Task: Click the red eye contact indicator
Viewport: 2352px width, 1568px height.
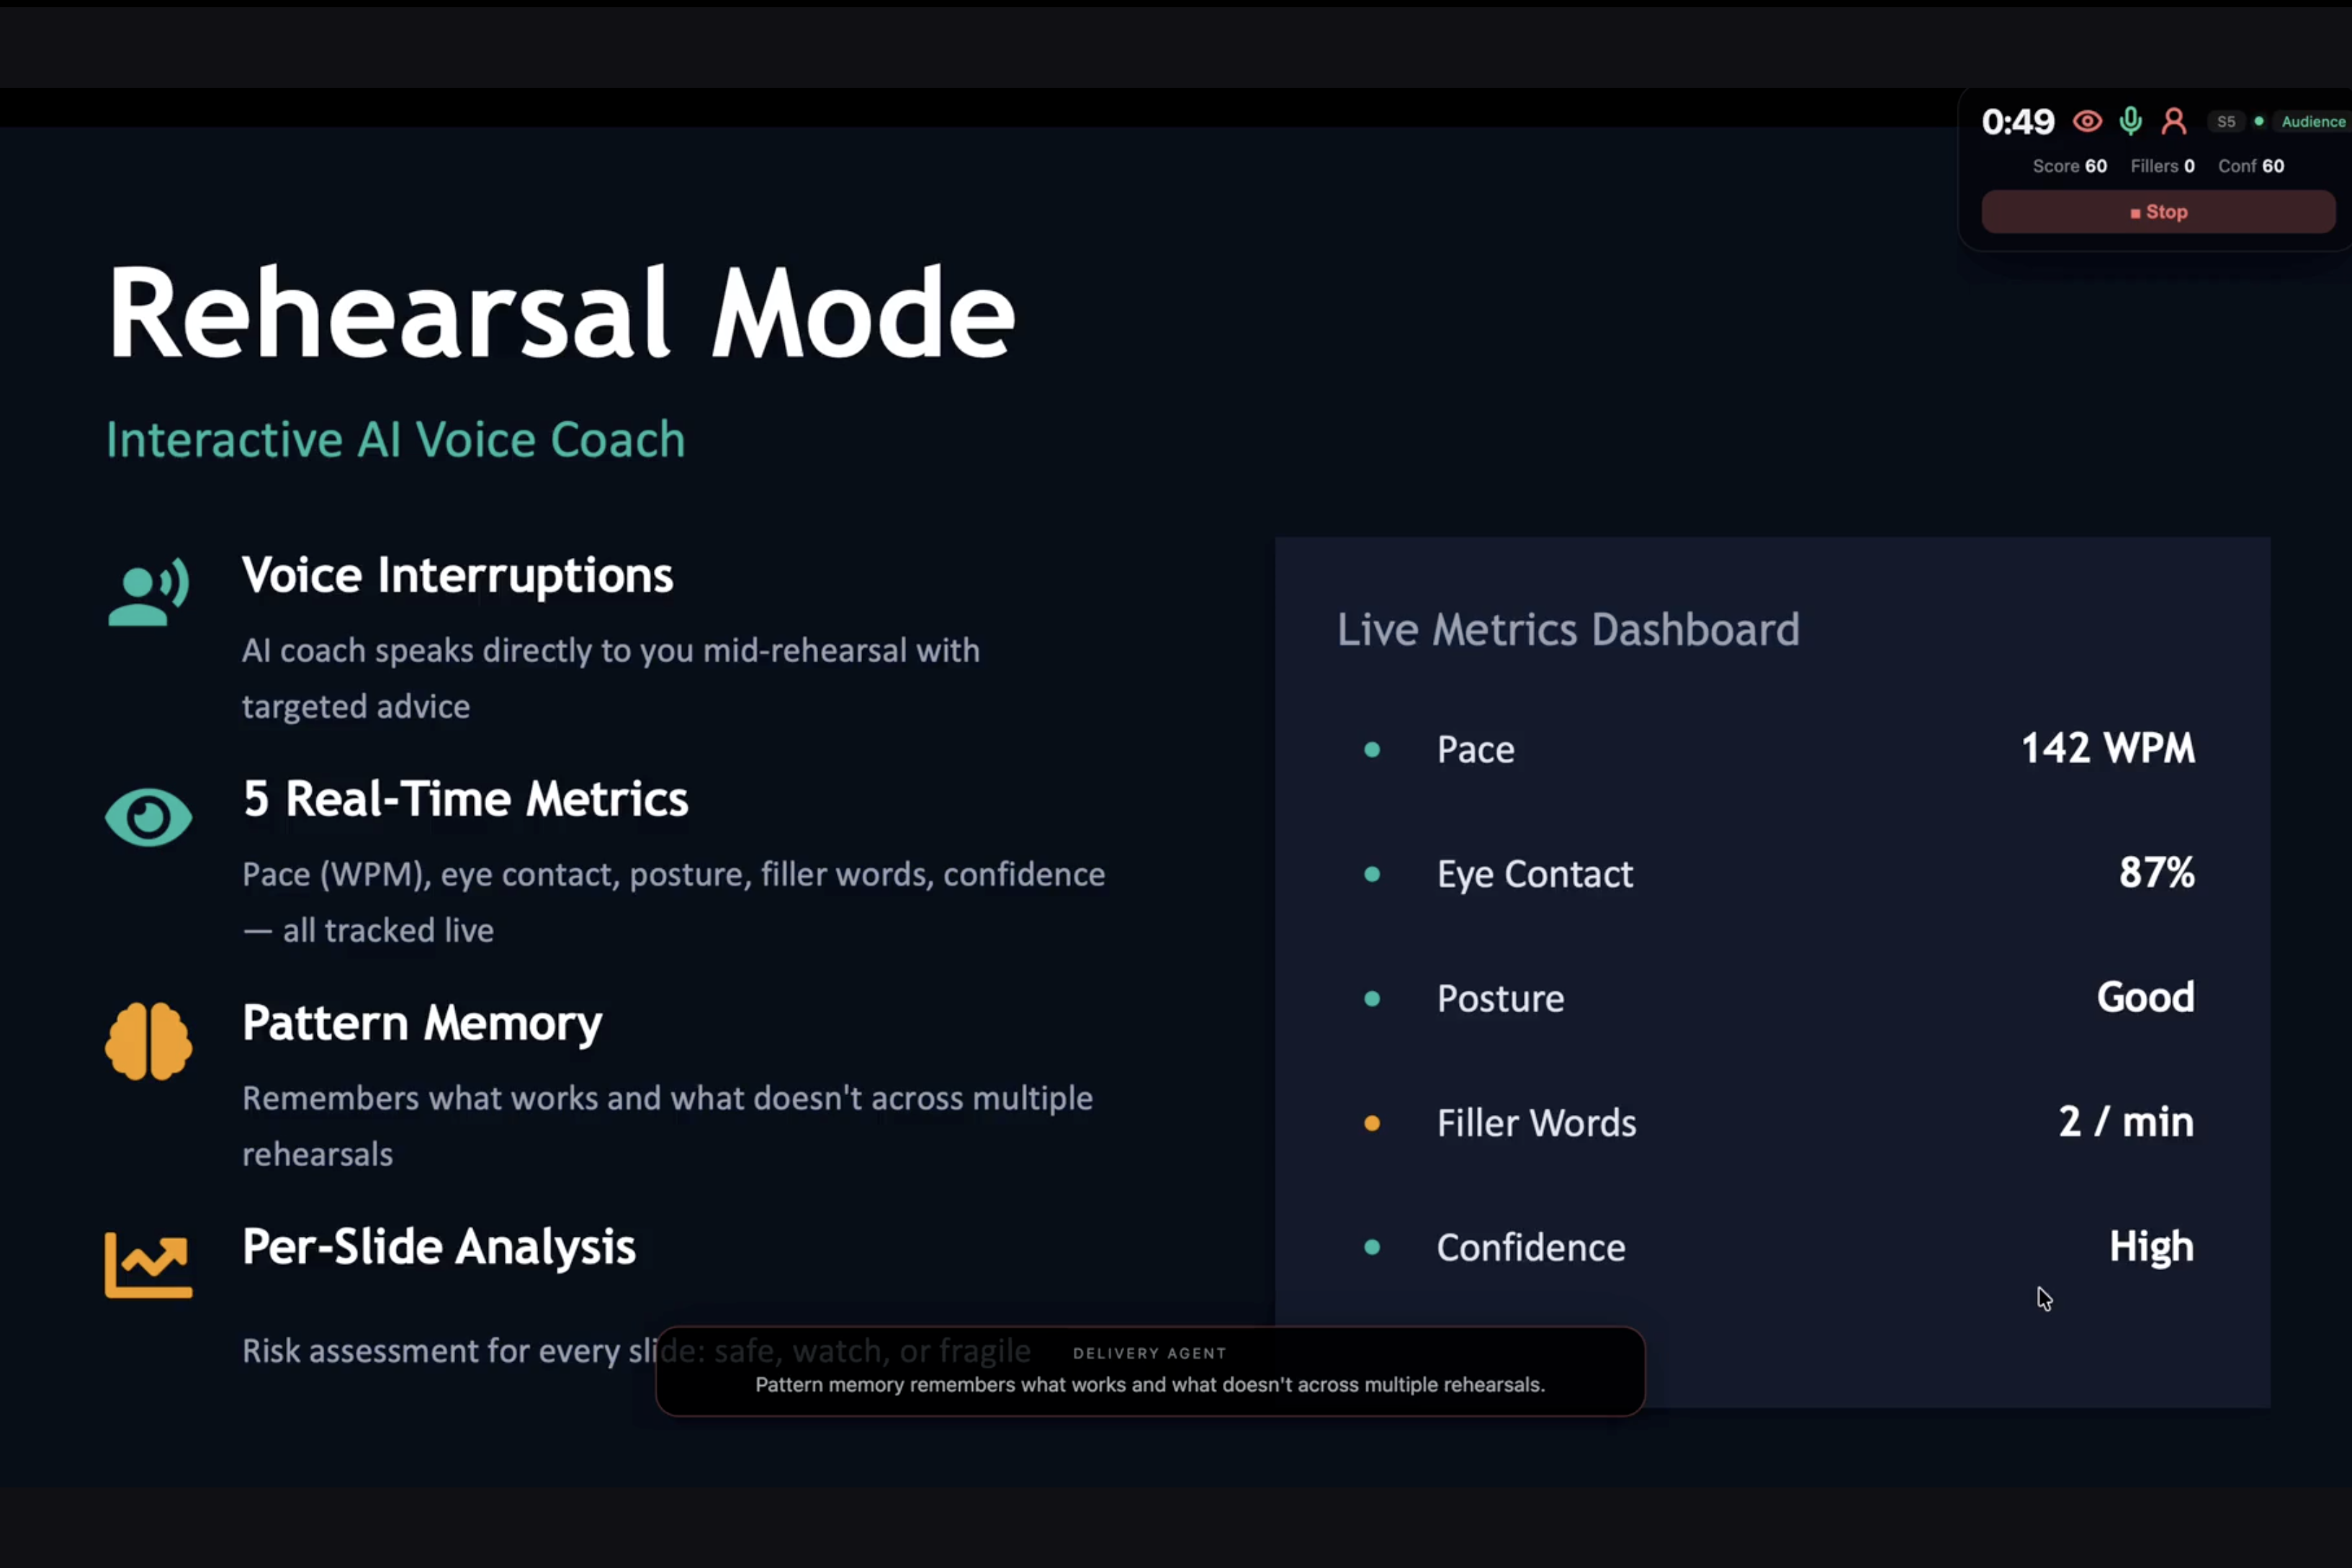Action: tap(2087, 122)
